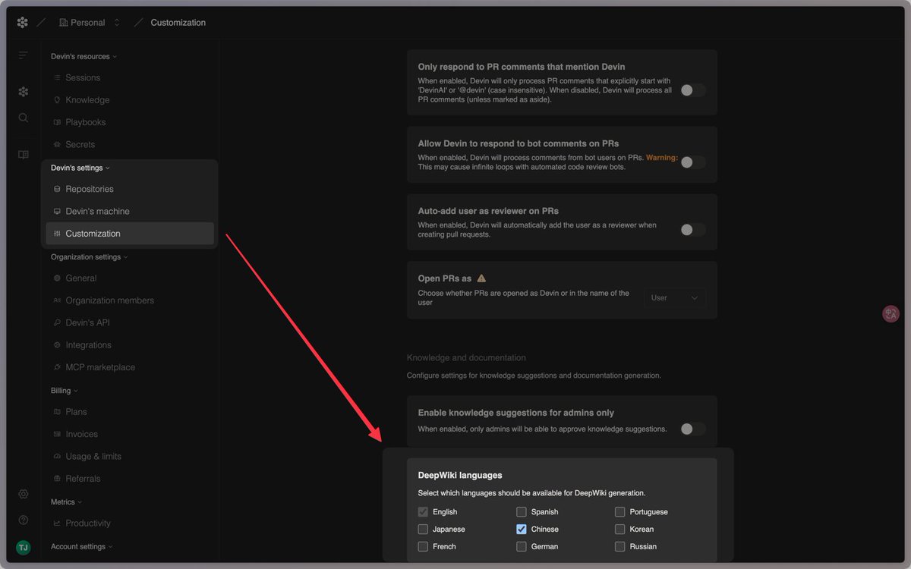Click the Productivity chart icon
Viewport: 911px width, 569px height.
pyautogui.click(x=57, y=523)
